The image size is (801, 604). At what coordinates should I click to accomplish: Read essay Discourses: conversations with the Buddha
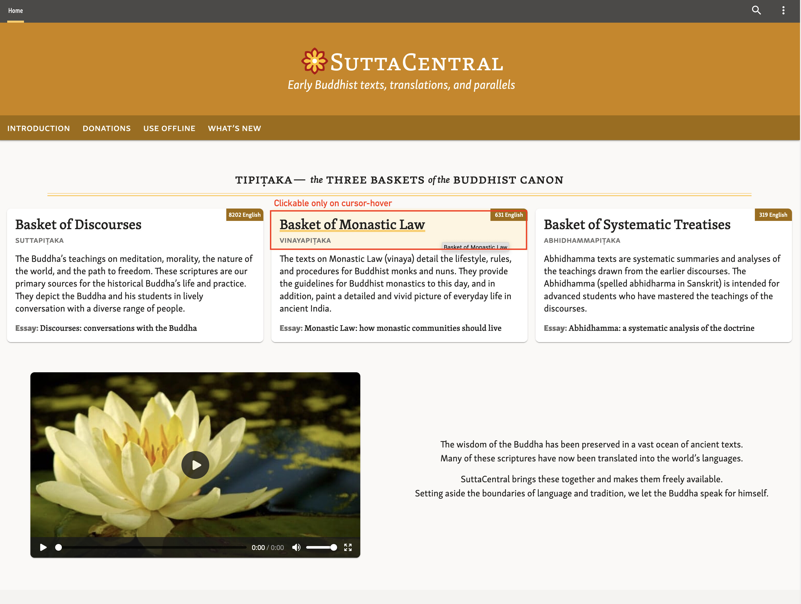pos(118,328)
